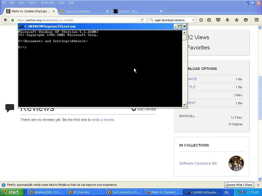
Task: Click SHOW ALL download options
Action: (x=187, y=116)
